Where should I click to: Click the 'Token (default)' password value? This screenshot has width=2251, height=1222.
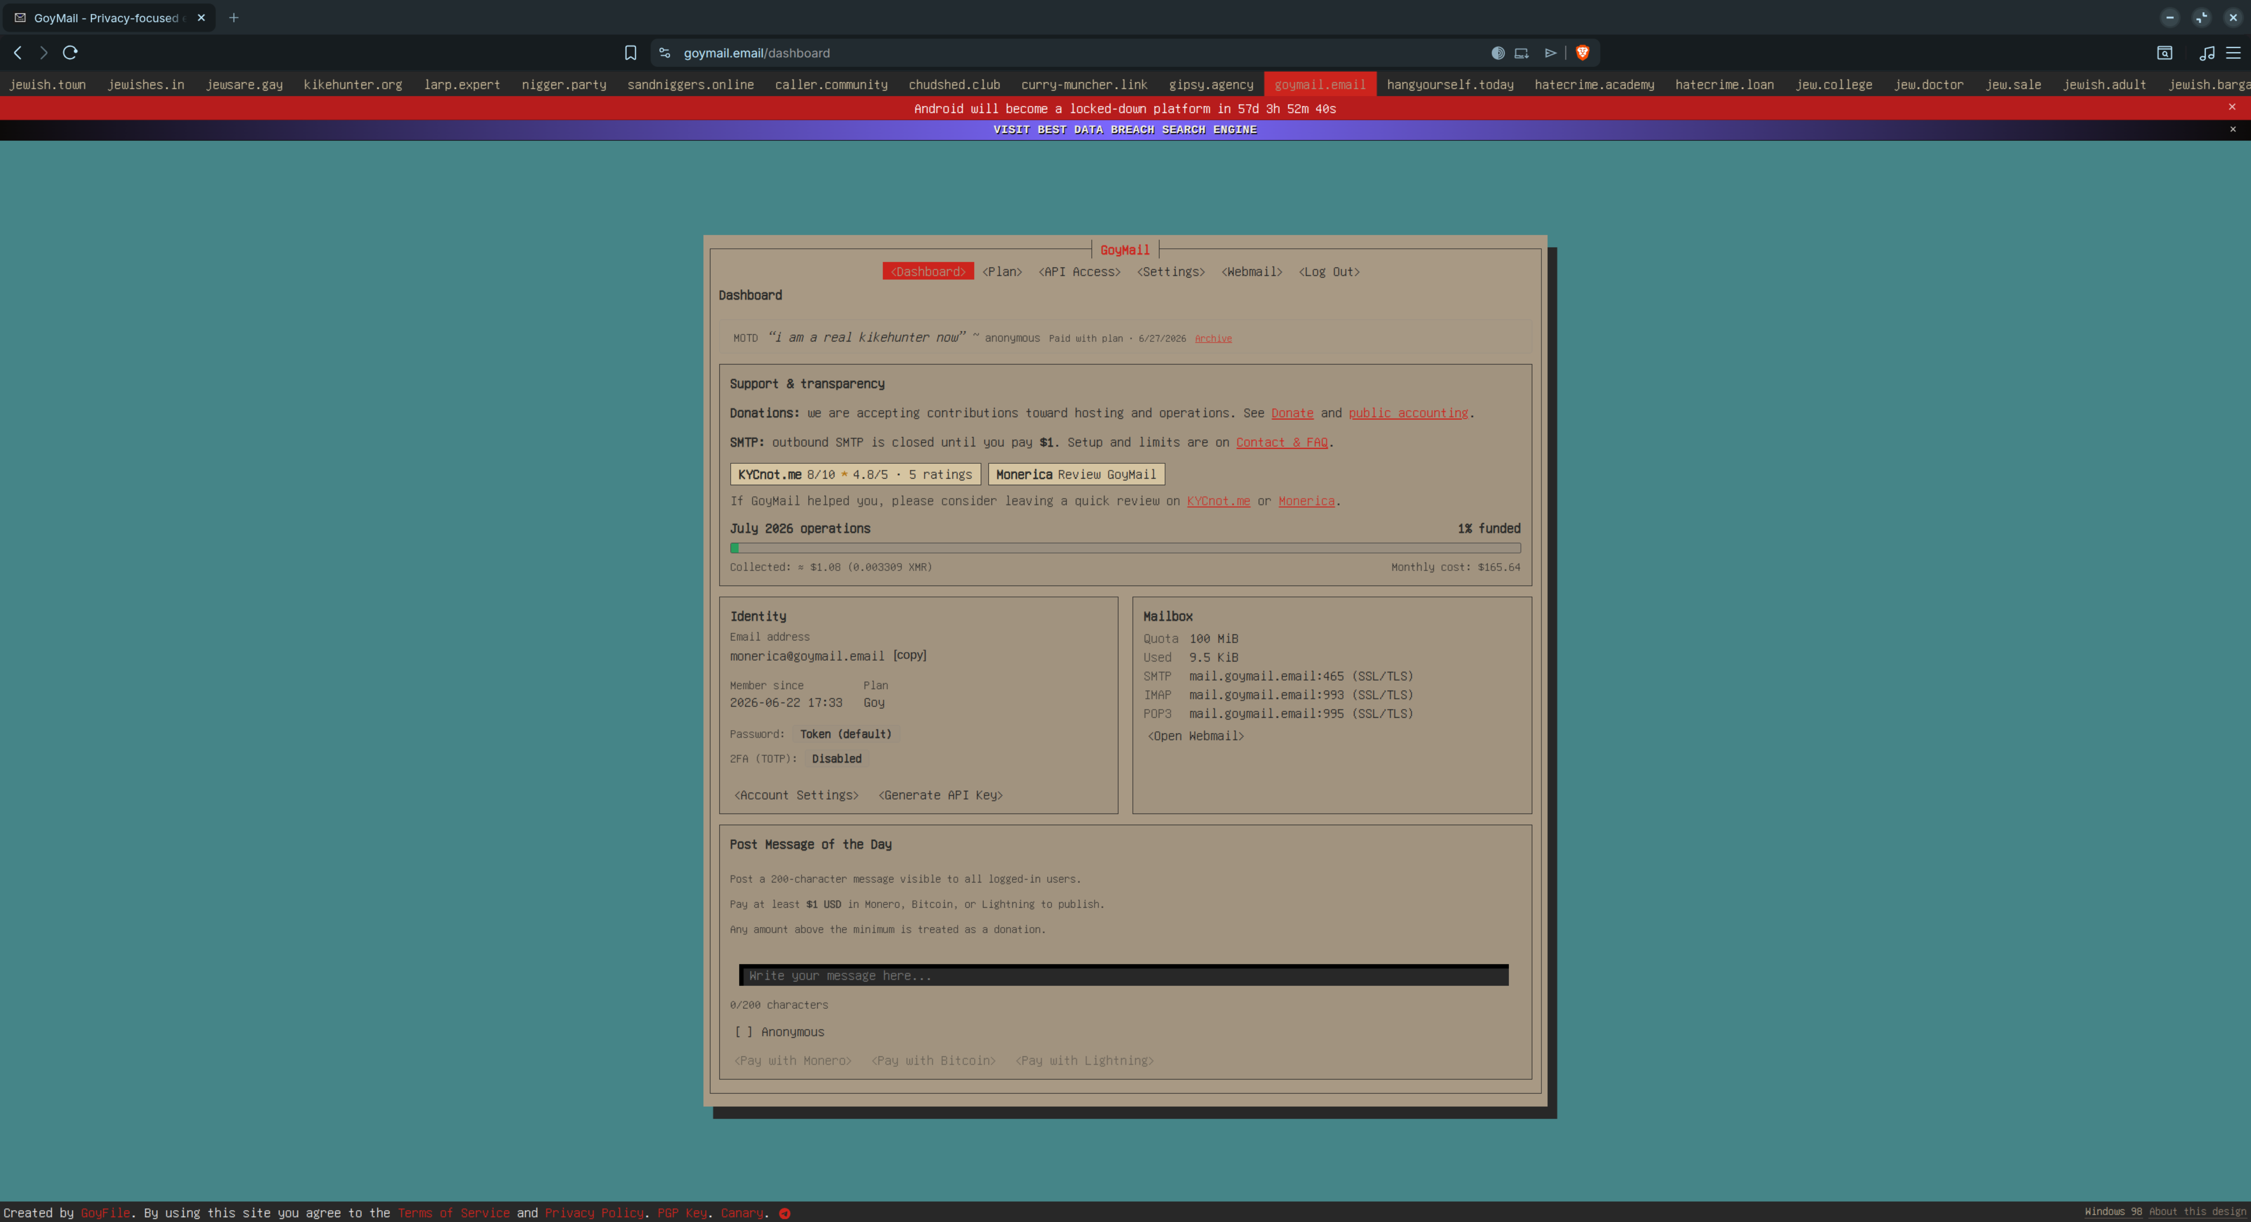point(846,734)
